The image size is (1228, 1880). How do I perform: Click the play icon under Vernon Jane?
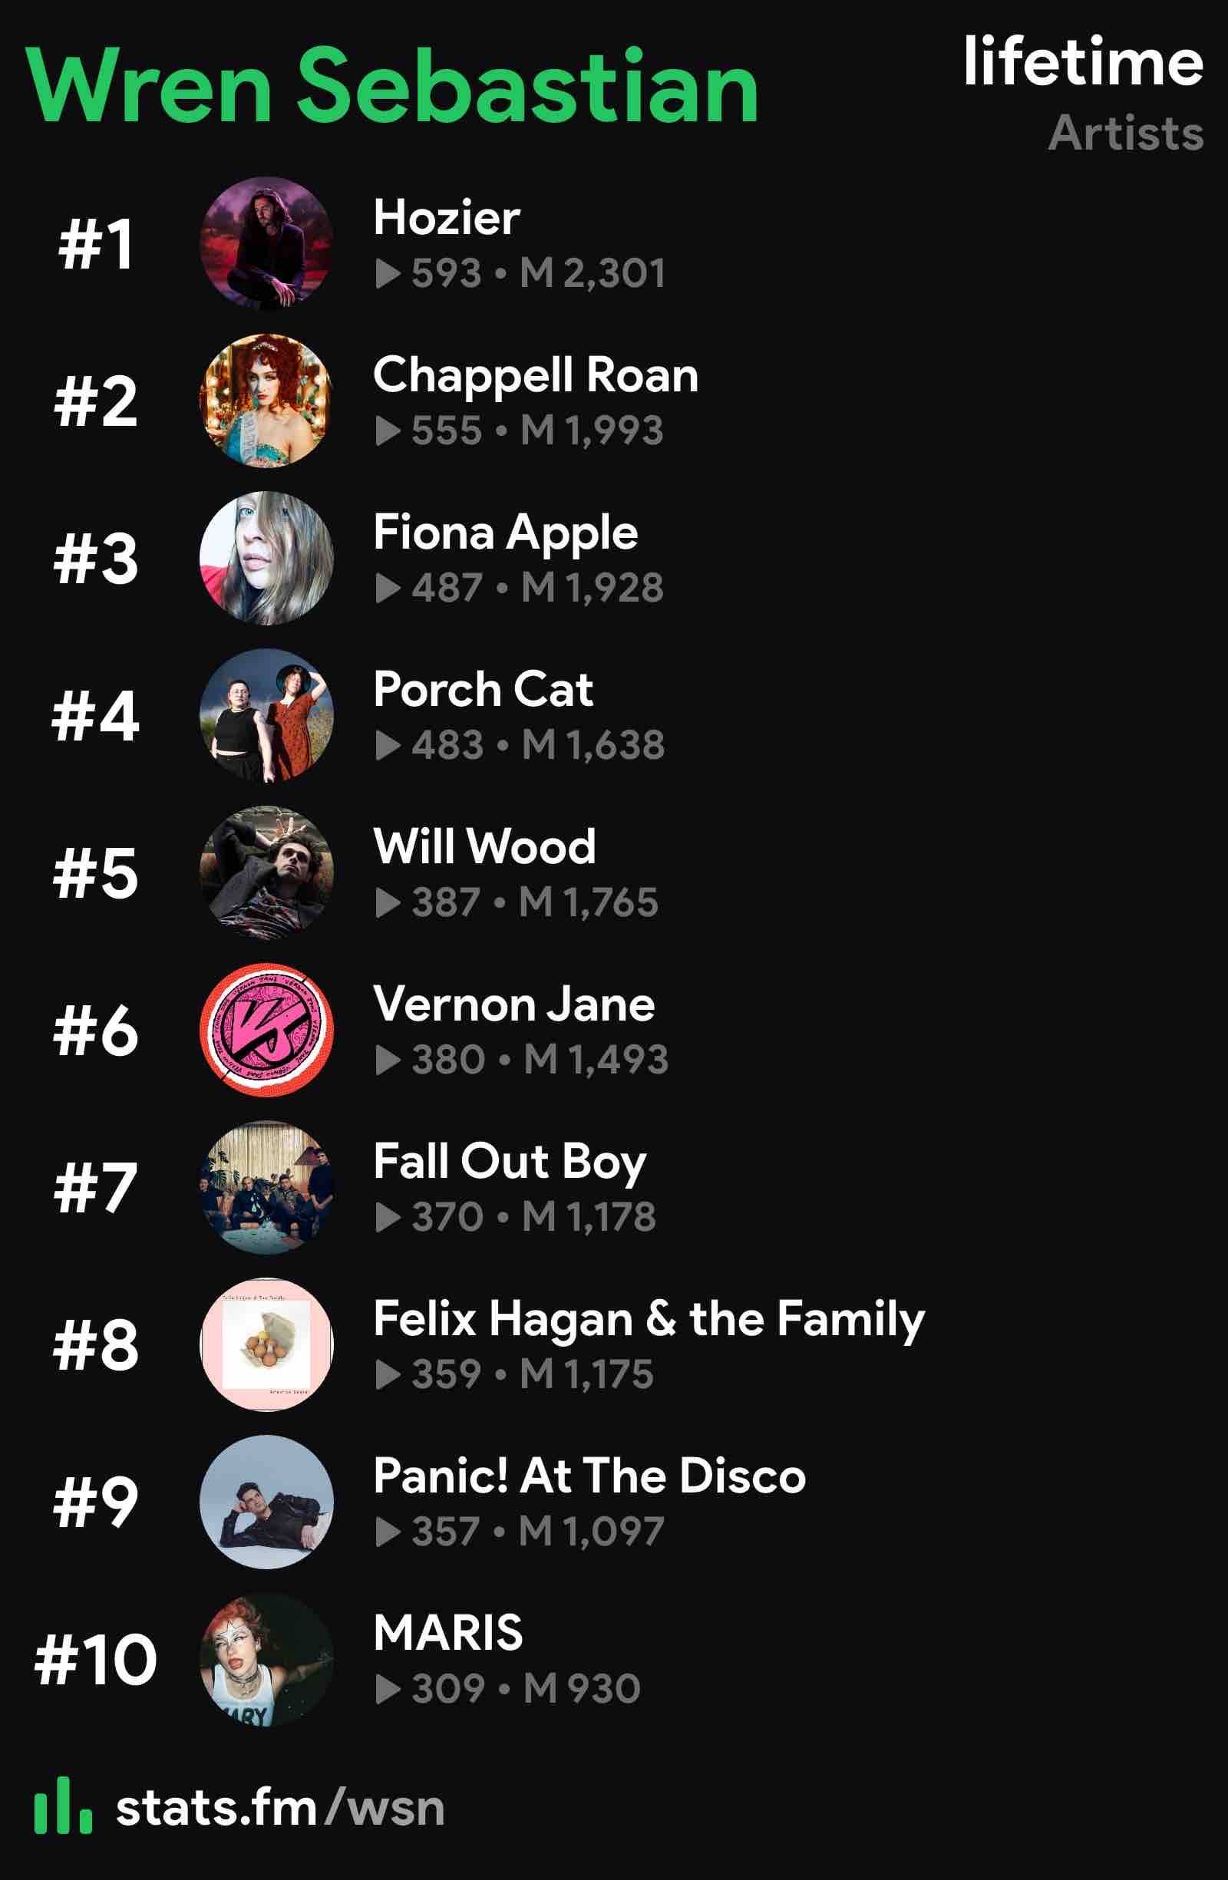coord(388,1059)
